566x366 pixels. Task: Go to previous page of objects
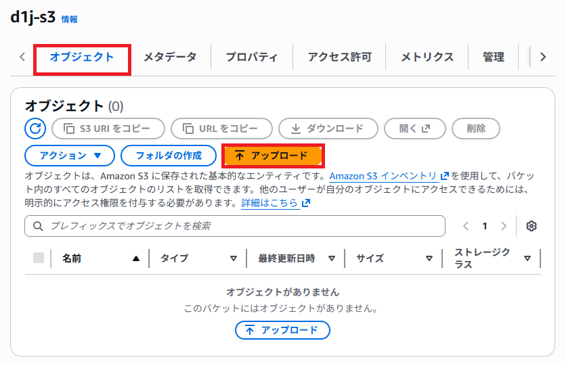[x=465, y=226]
